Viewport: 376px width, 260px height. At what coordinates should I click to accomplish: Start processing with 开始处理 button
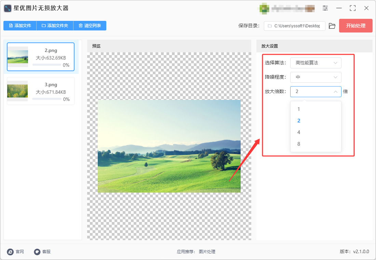(355, 26)
